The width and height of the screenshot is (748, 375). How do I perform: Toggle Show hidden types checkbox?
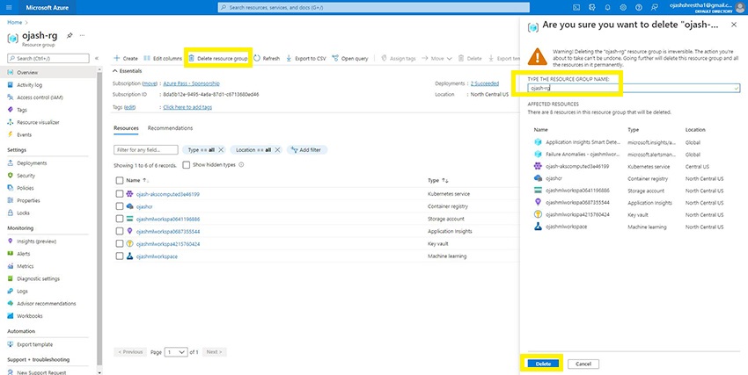point(186,164)
